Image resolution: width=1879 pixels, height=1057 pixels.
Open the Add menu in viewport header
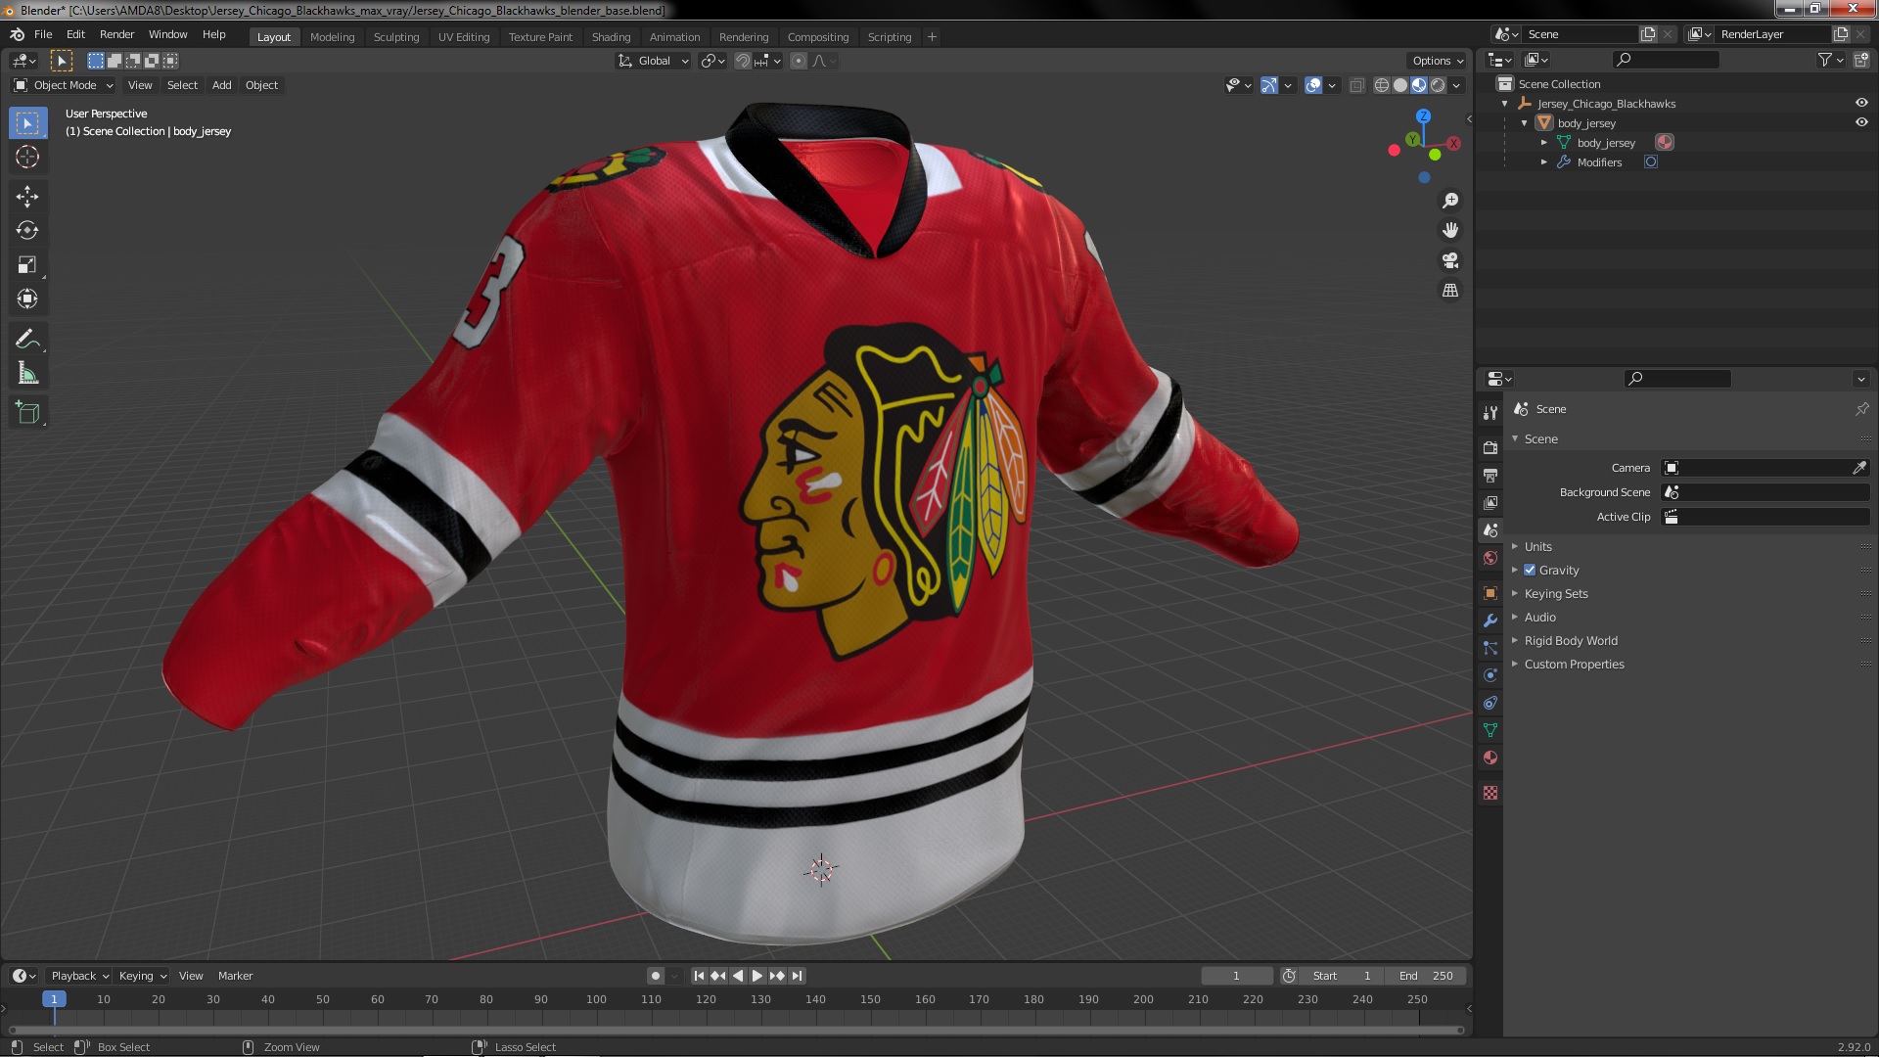(222, 85)
